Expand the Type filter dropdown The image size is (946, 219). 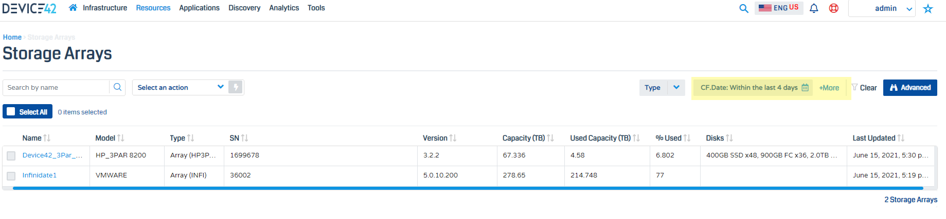(676, 87)
